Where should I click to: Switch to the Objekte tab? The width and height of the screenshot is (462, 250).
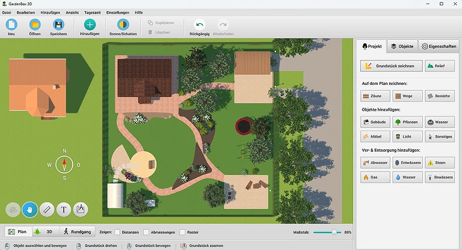tap(402, 46)
